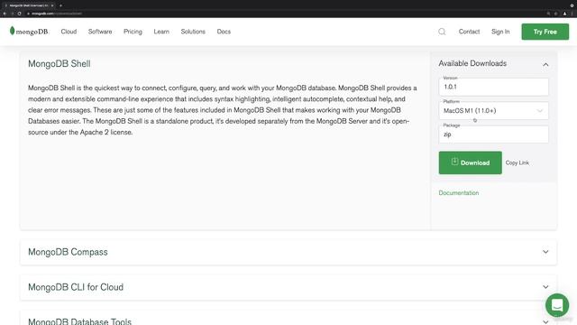Open the chat support bubble icon
The width and height of the screenshot is (577, 325).
(x=557, y=305)
